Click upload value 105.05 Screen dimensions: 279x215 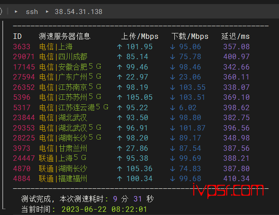pos(139,97)
